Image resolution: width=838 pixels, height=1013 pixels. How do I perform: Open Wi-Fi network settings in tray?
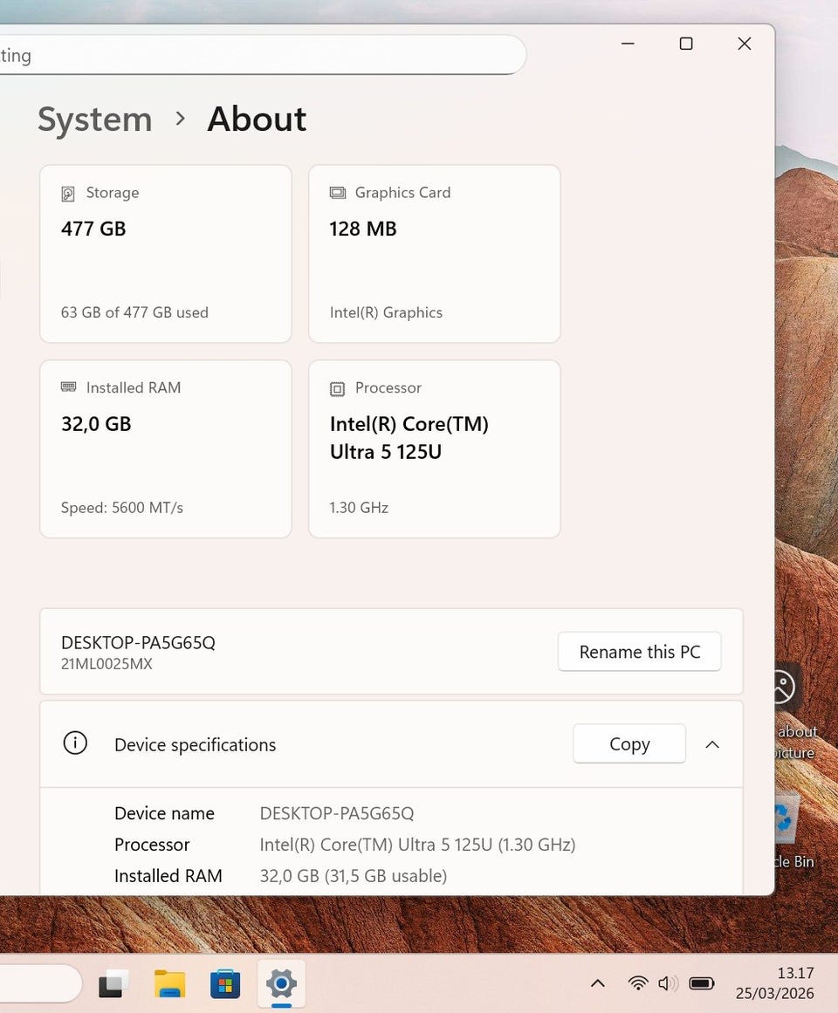tap(638, 983)
